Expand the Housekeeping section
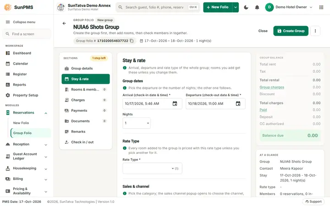330x206 pixels. tap(46, 169)
